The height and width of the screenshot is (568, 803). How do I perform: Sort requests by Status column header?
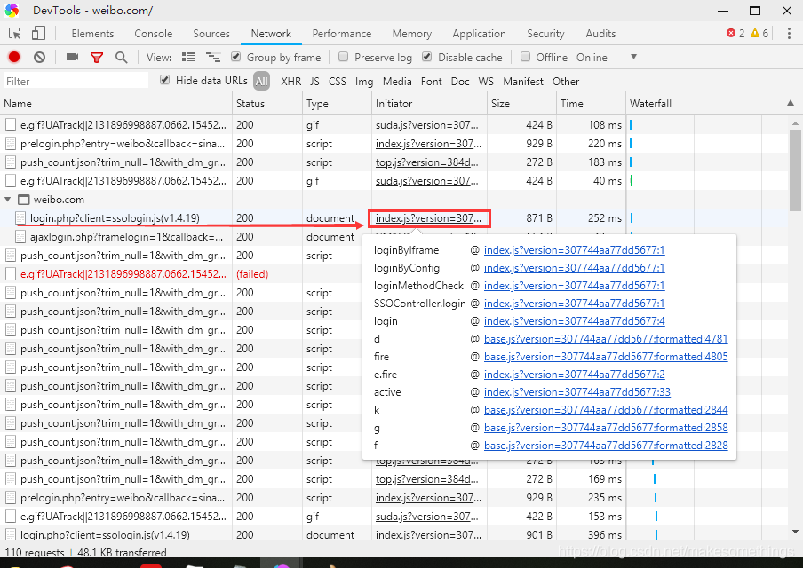tap(267, 103)
